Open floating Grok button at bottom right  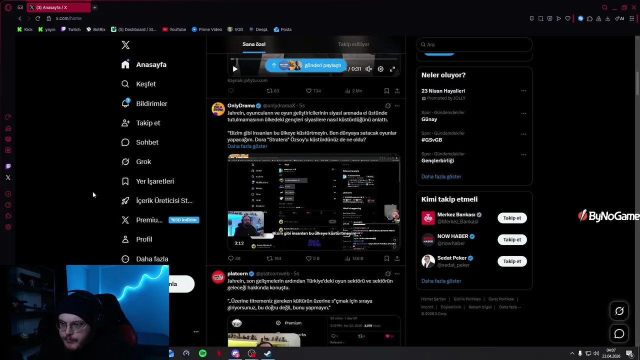coord(619,311)
